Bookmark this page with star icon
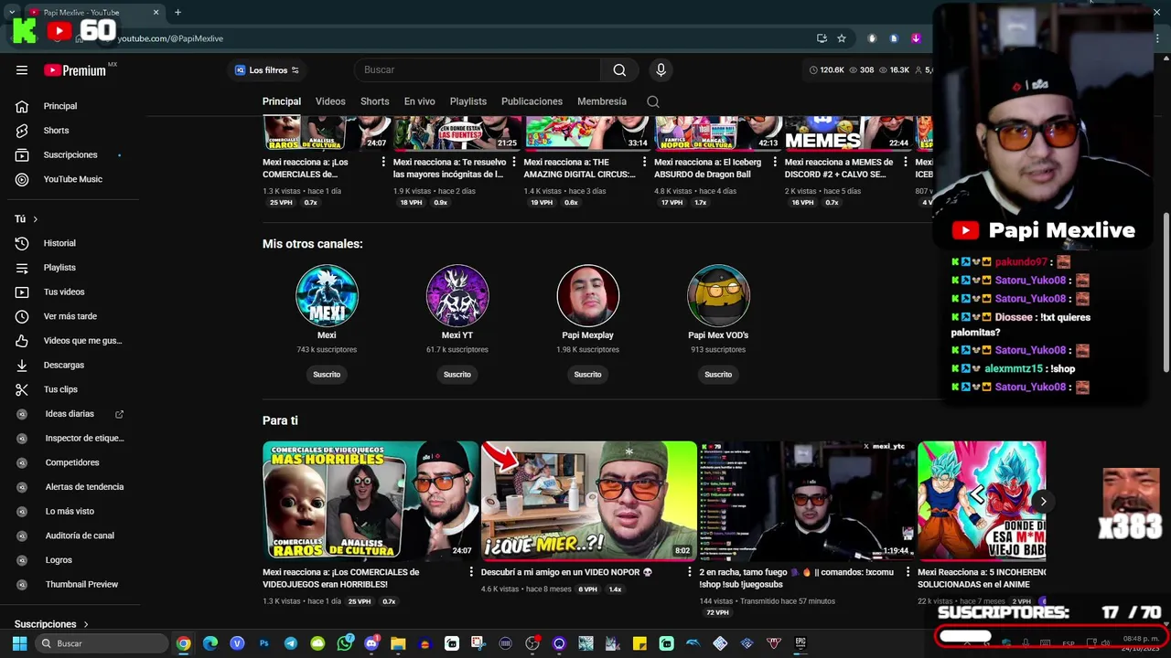This screenshot has width=1171, height=658. click(x=842, y=38)
